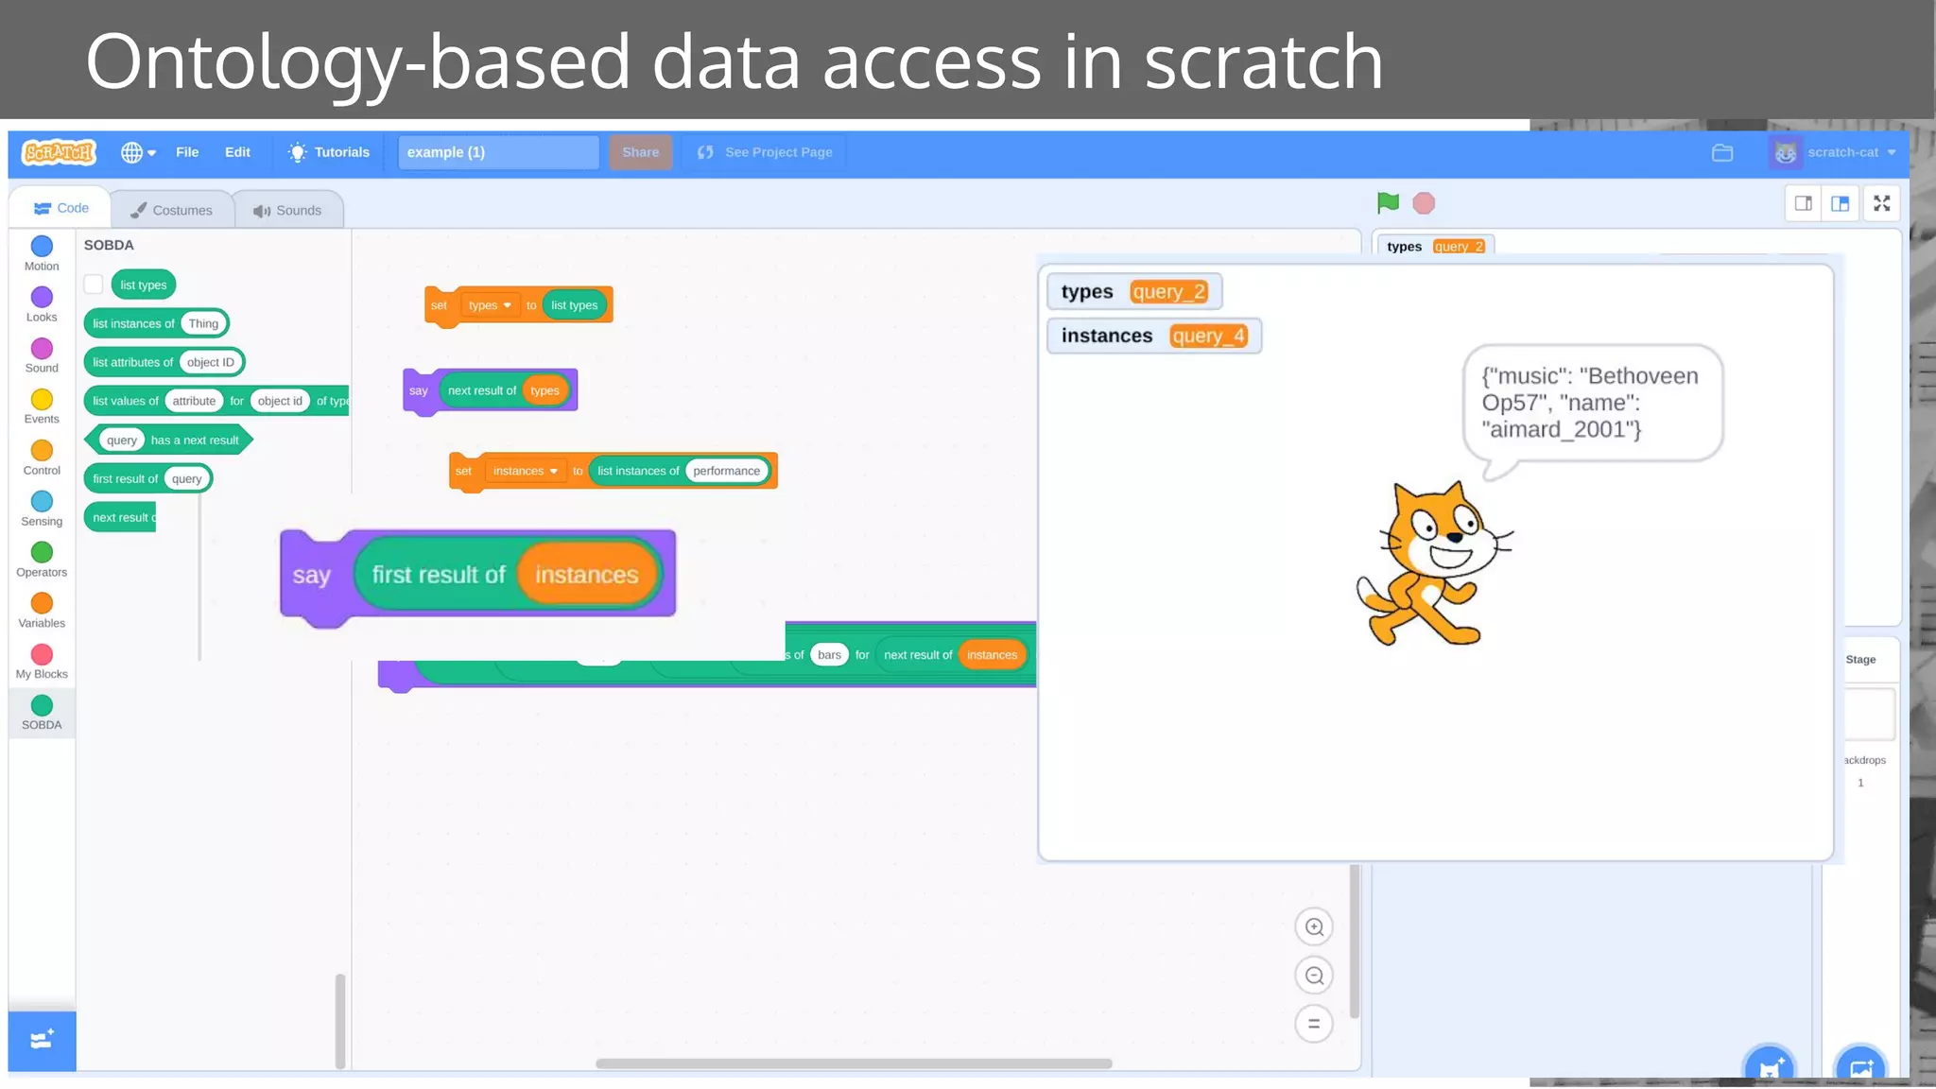Viewport: 1936px width, 1089px height.
Task: Select the Sensing block category
Action: 42,509
